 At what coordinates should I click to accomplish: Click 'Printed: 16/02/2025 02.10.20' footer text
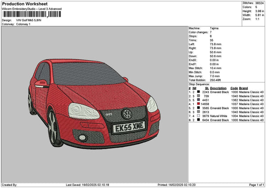tap(176, 185)
